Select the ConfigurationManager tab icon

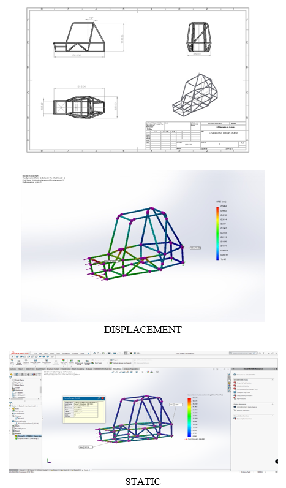(x=23, y=375)
